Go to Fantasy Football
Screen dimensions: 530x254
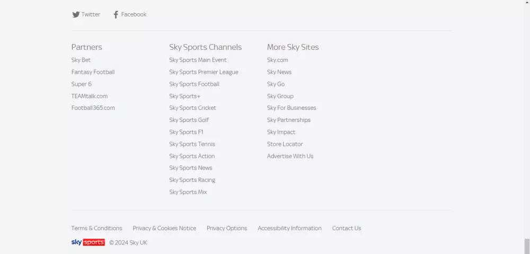point(93,72)
